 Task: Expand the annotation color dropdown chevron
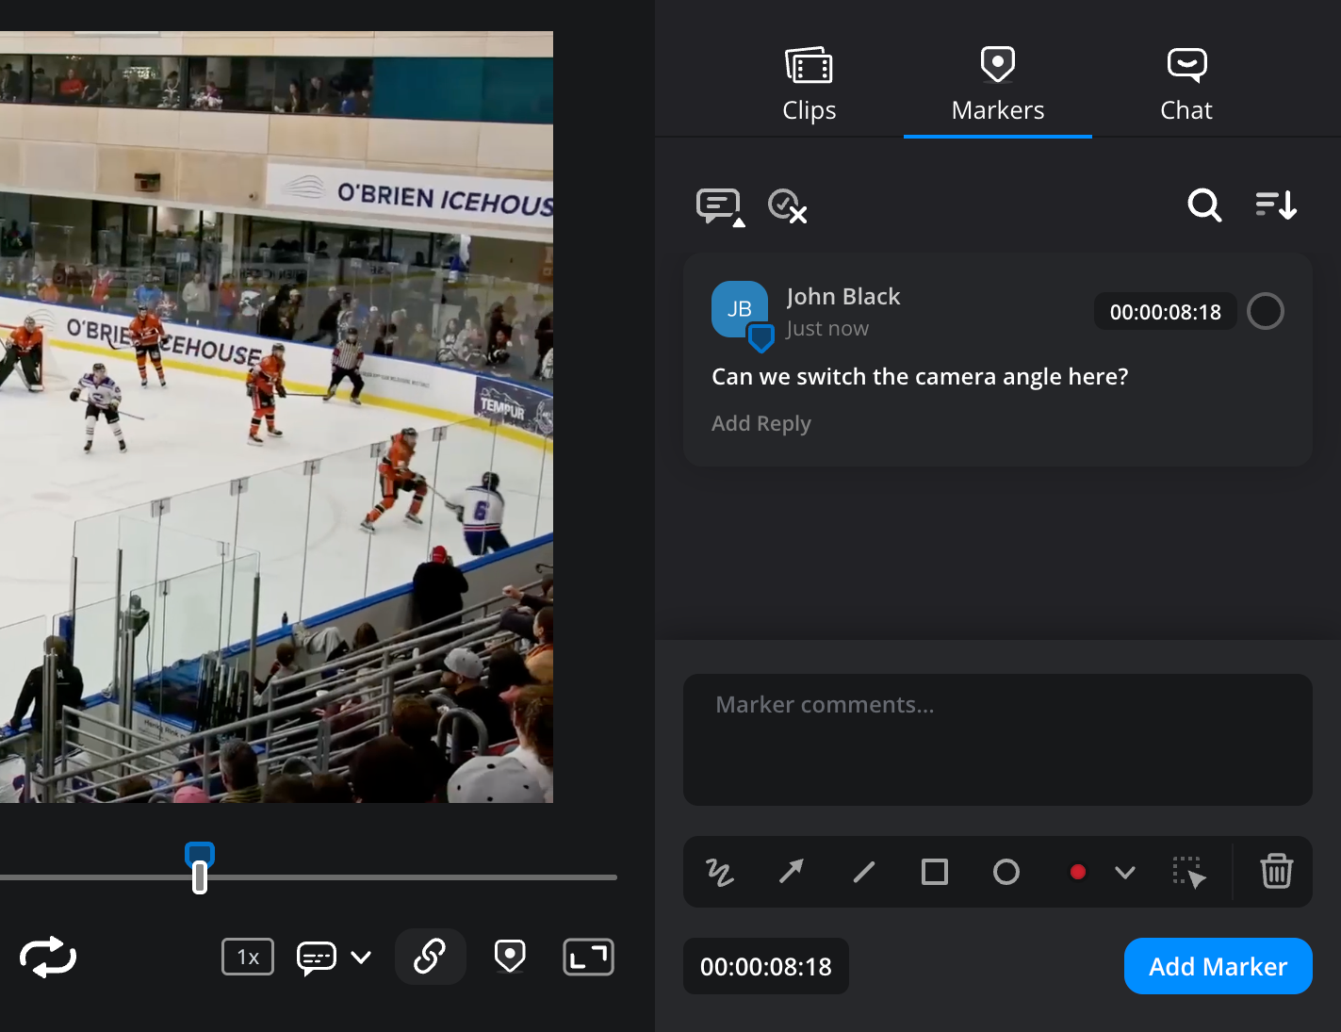pos(1124,872)
